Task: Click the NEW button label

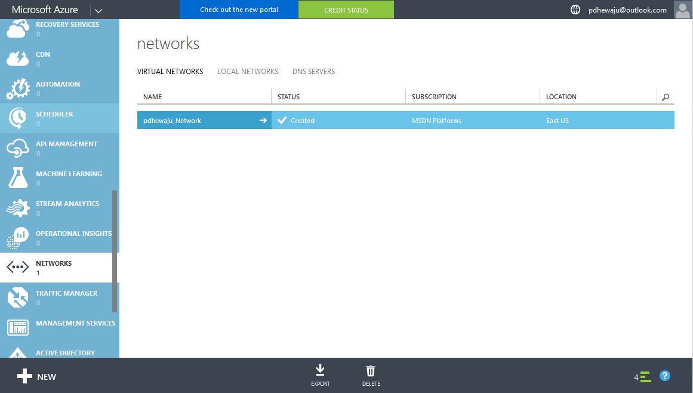Action: click(x=47, y=377)
